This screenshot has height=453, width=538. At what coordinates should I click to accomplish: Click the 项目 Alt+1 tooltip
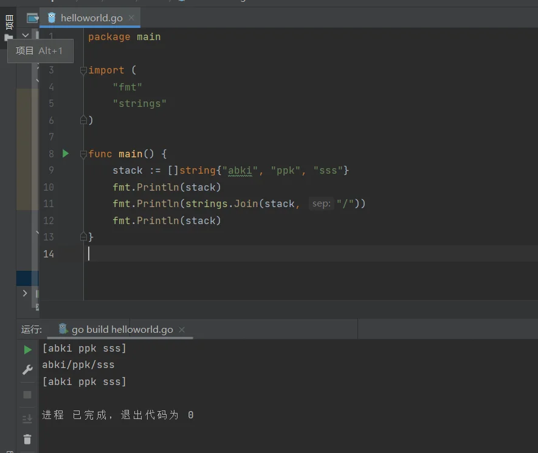(40, 51)
